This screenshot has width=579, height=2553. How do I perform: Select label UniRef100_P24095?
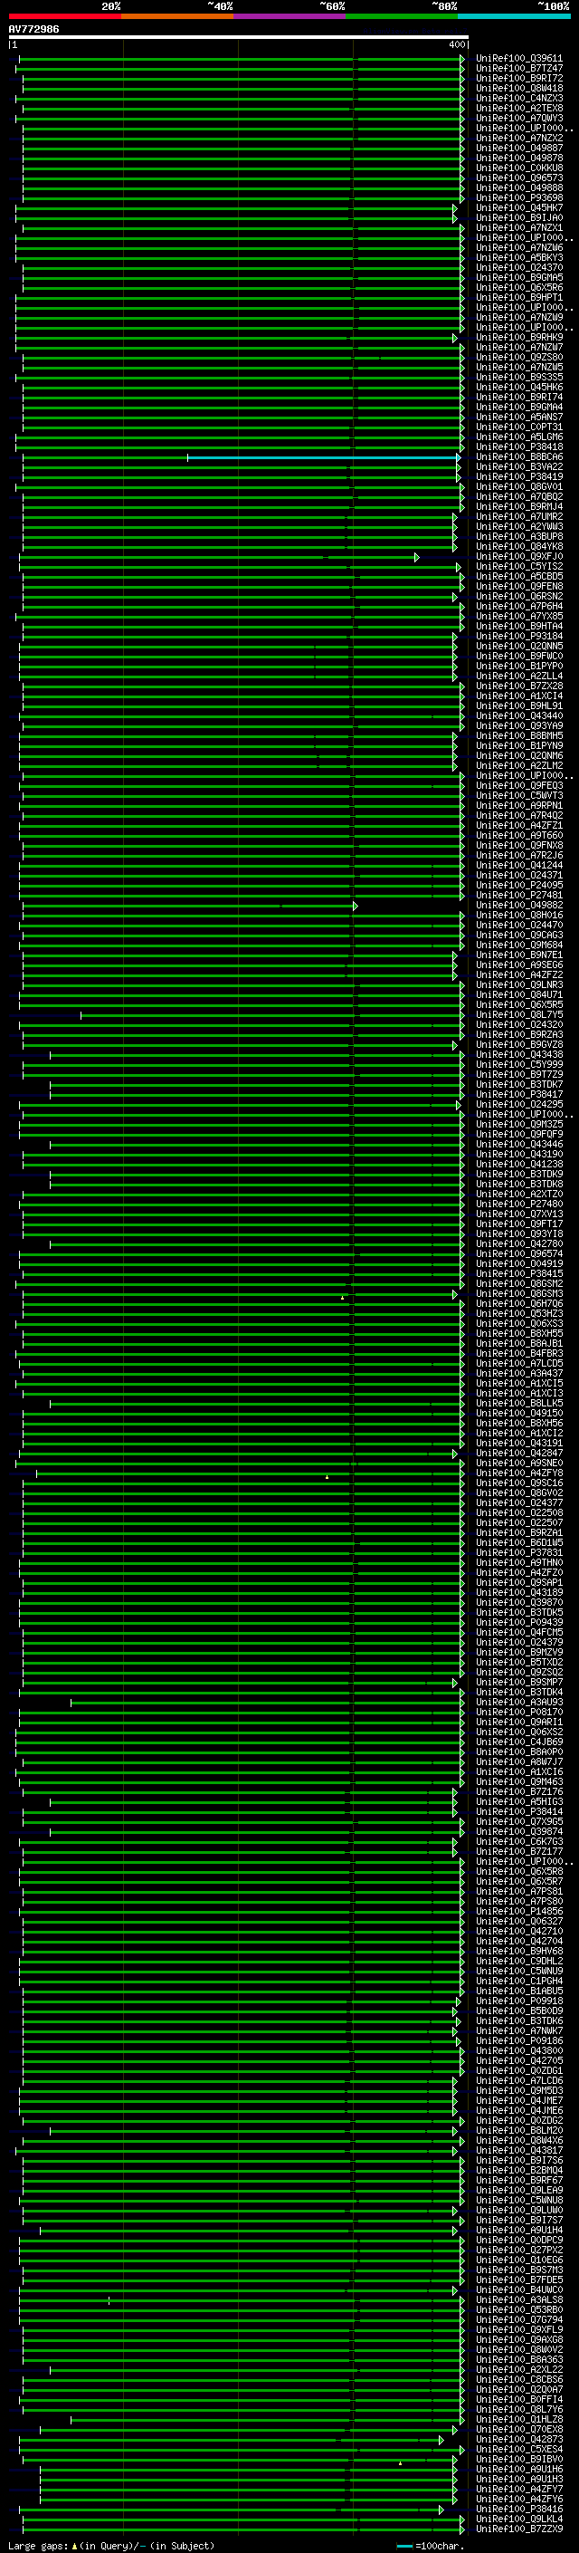(519, 885)
